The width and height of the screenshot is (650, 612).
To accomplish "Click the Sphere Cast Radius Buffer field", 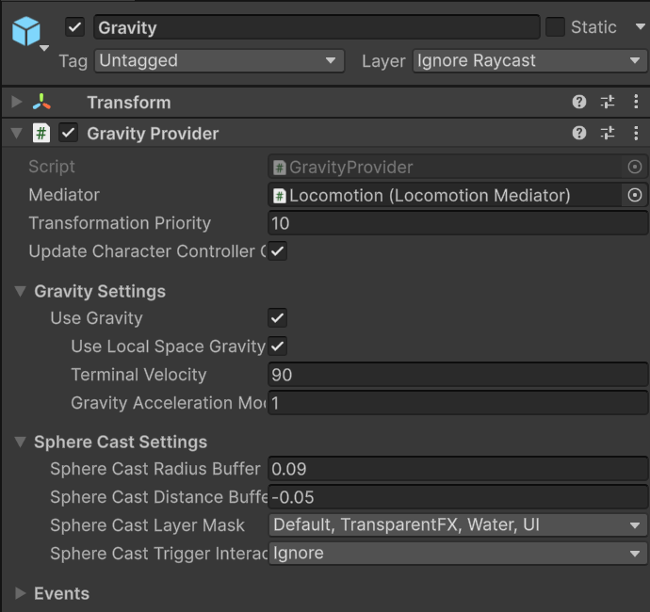I will coord(458,469).
